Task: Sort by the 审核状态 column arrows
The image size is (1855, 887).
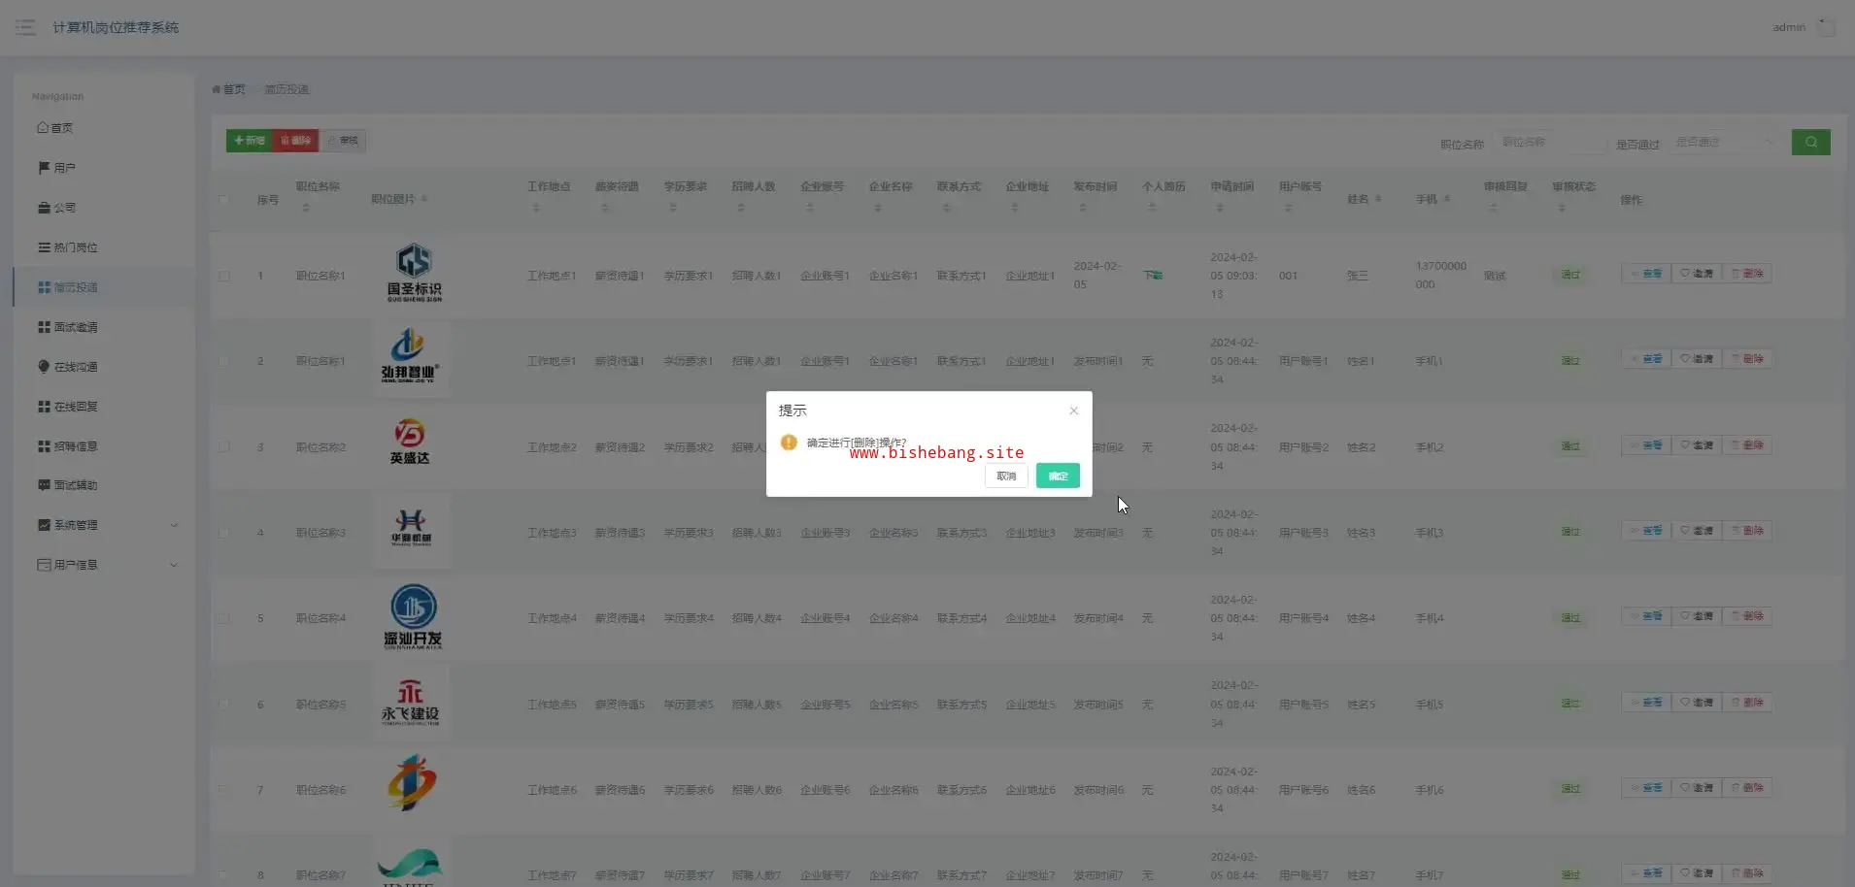Action: 1562,208
